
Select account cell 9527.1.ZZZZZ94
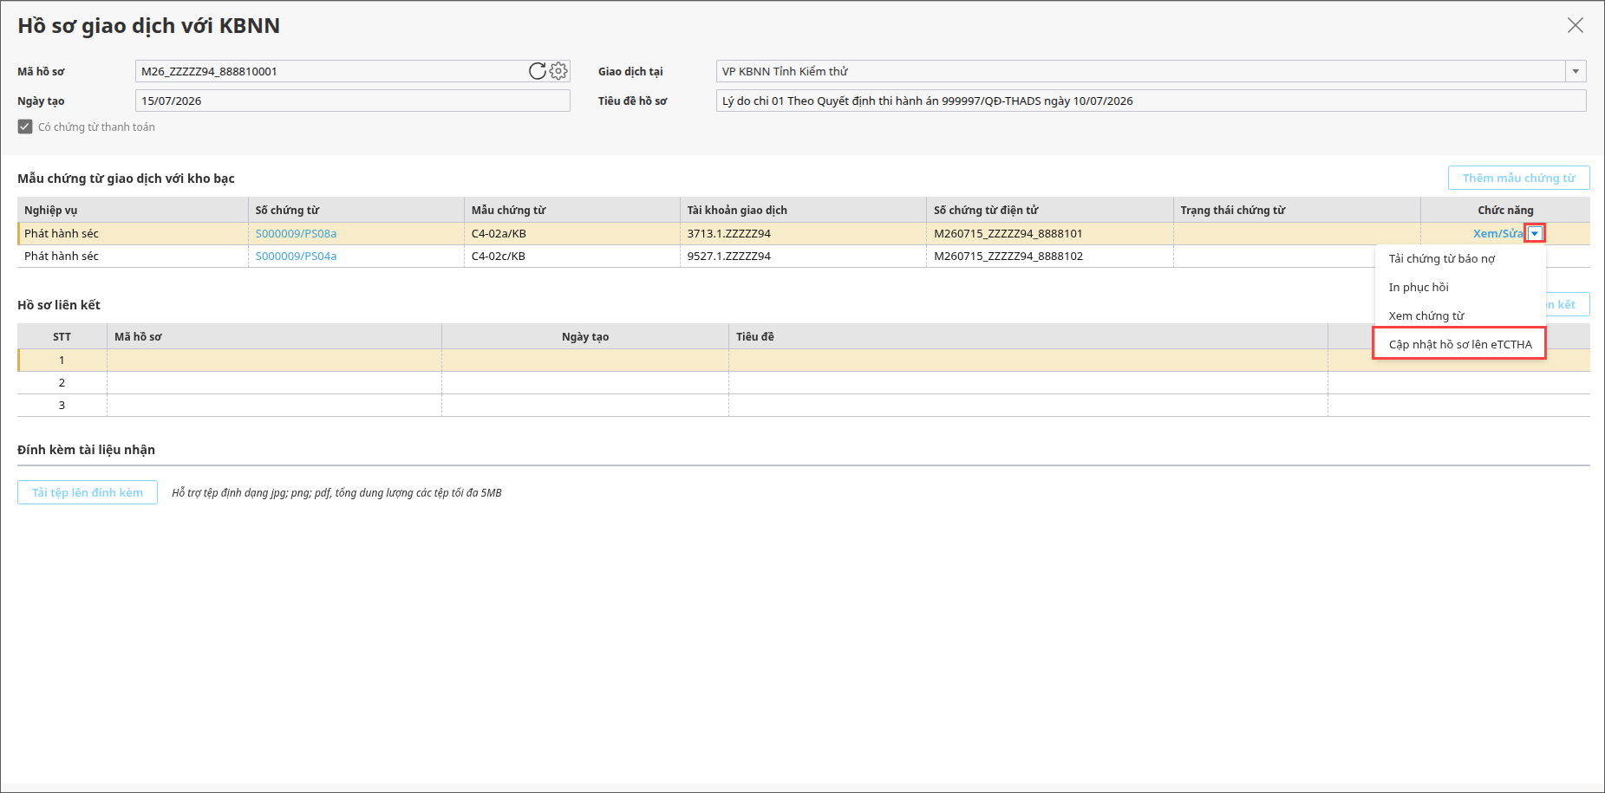(803, 256)
